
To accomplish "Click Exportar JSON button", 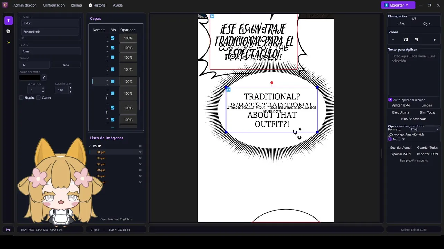I will pyautogui.click(x=400, y=154).
